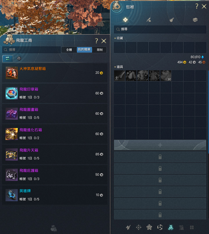Click the inventory search field

tap(160, 29)
